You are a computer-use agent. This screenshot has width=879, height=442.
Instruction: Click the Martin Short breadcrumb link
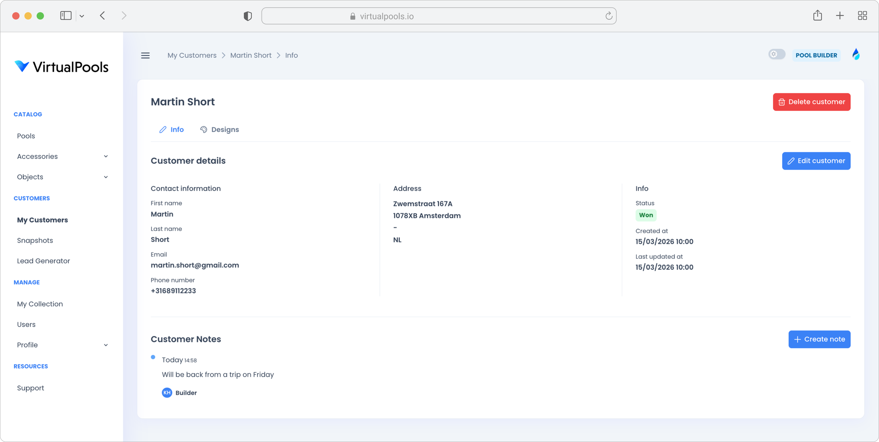[251, 55]
